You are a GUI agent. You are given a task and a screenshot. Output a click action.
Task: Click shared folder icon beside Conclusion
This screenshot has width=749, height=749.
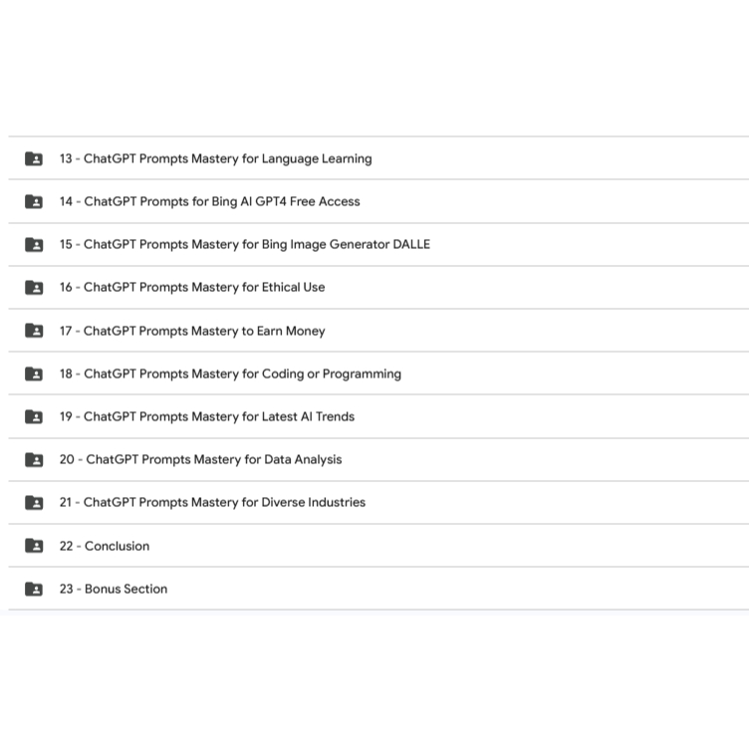(34, 546)
